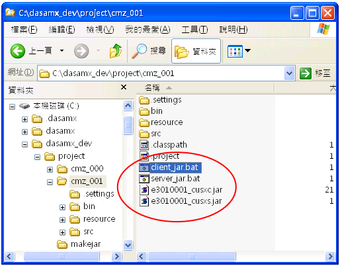Open the 工具(T) menu
The width and height of the screenshot is (340, 266).
click(x=194, y=29)
